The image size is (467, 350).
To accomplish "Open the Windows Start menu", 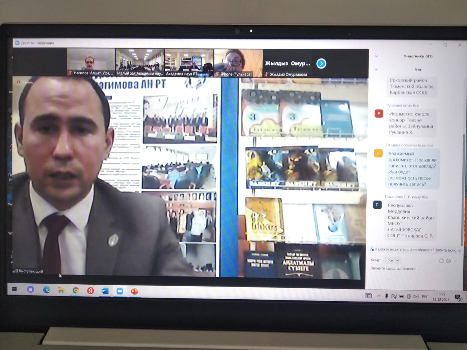I will coord(15,289).
